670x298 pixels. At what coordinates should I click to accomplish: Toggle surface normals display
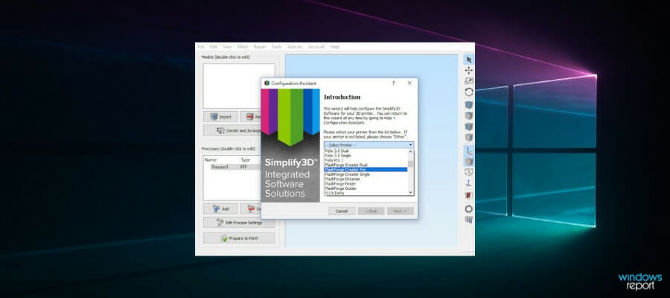(x=469, y=183)
